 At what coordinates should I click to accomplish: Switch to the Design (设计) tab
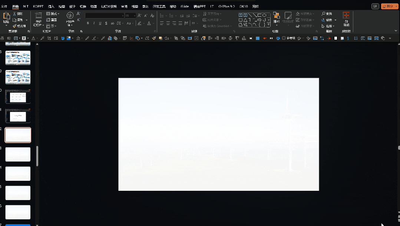72,6
